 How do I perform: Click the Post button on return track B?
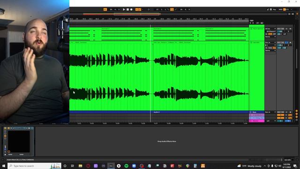(x=290, y=118)
